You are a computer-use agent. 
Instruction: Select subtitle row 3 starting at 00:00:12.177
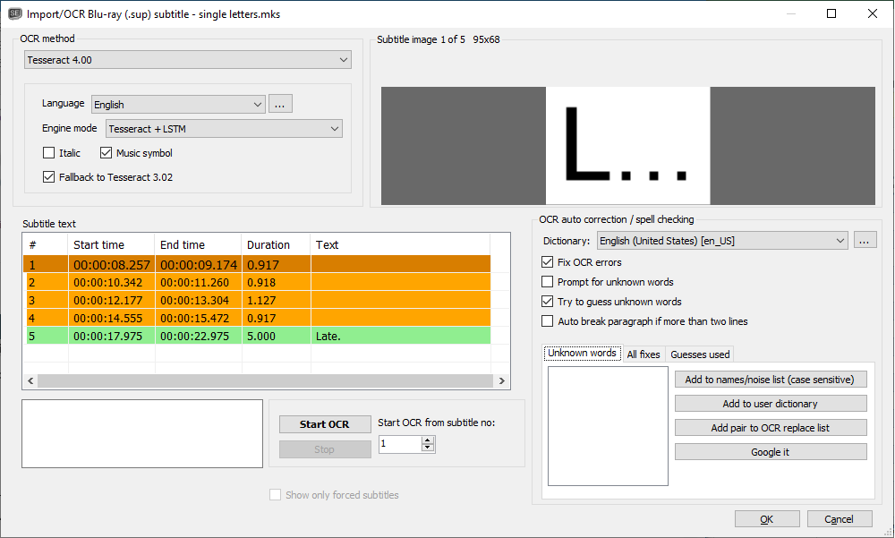(x=257, y=300)
